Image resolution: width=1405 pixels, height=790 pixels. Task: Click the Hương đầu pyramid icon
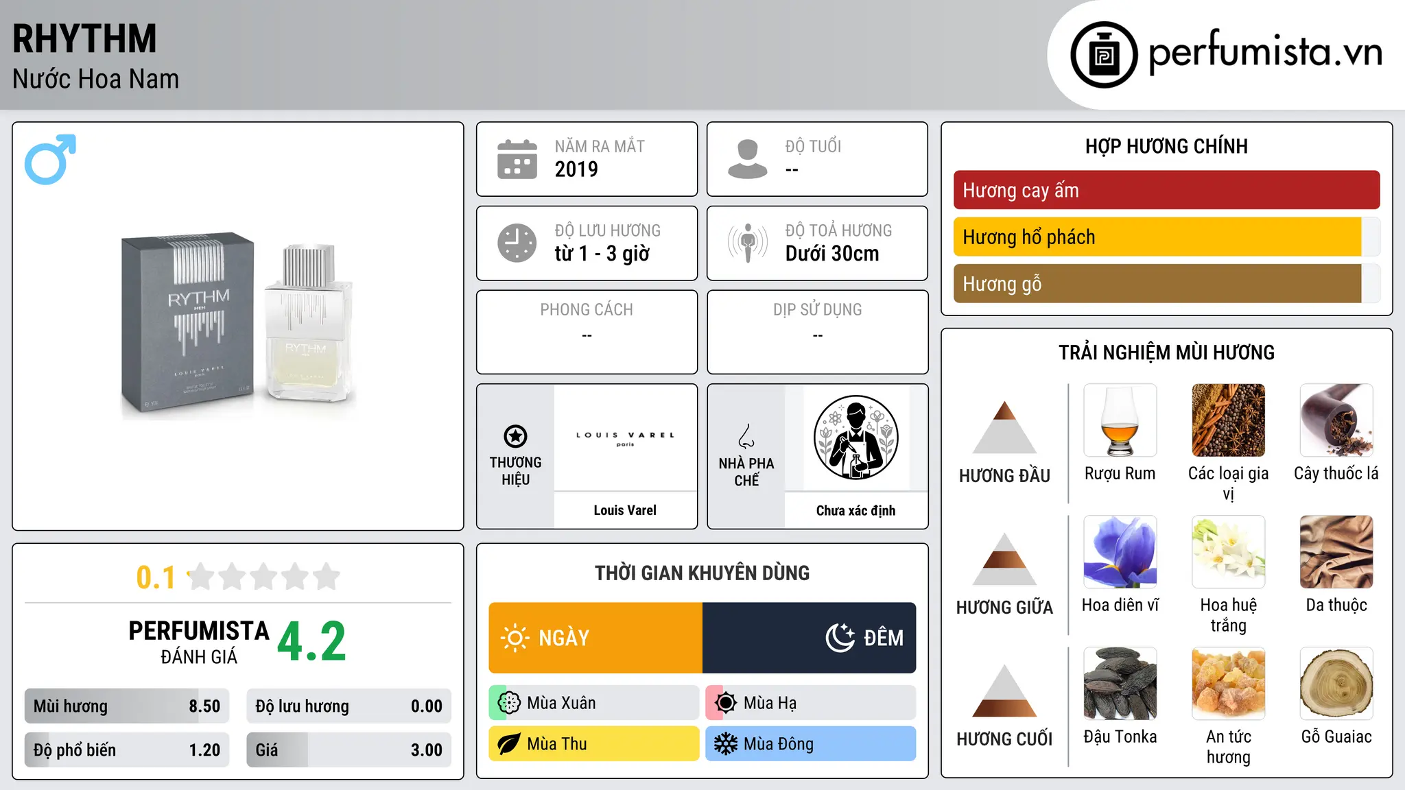pos(1004,427)
